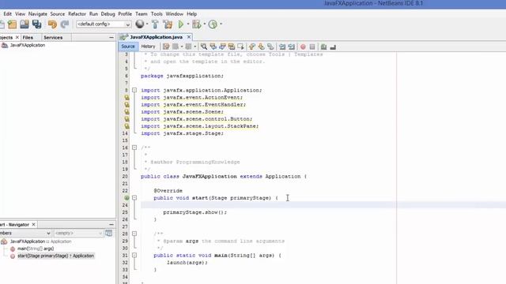The height and width of the screenshot is (284, 506).
Task: Open the default config combo box
Action: point(104,24)
